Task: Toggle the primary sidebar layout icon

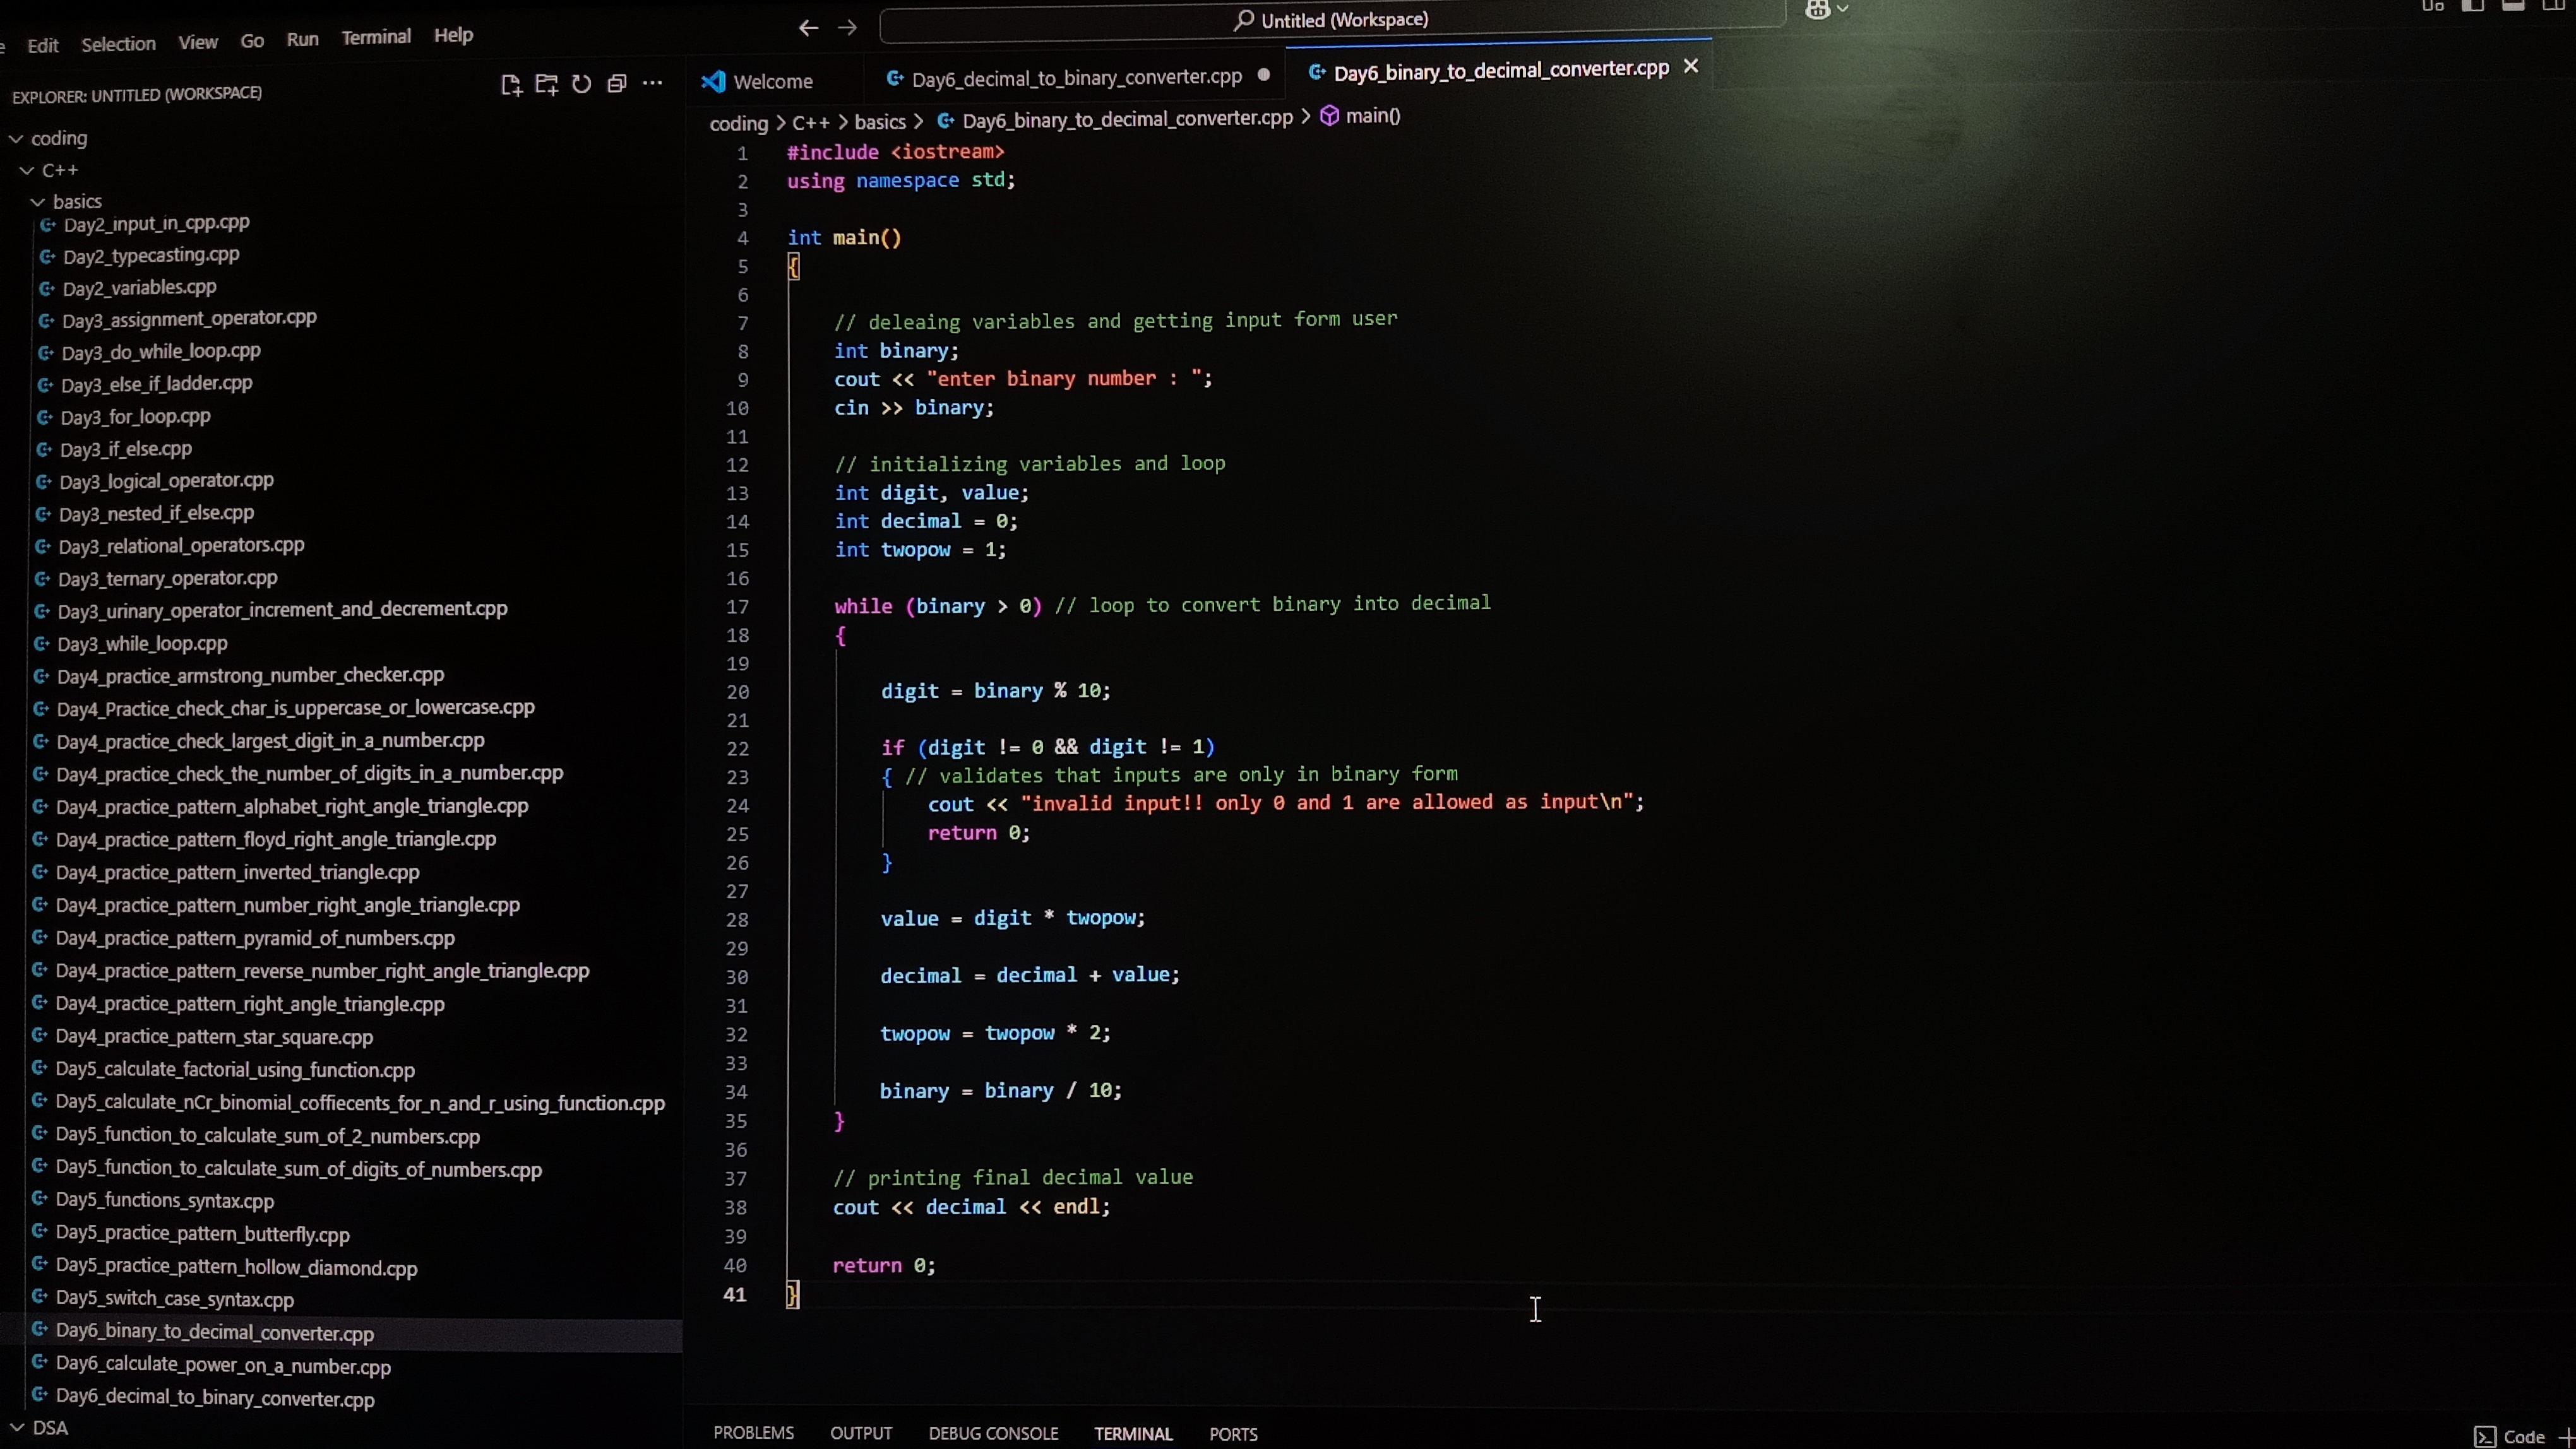Action: pos(2472,5)
